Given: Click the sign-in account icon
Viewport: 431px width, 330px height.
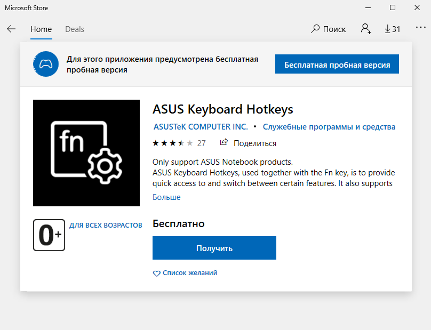Looking at the screenshot, I should point(366,29).
